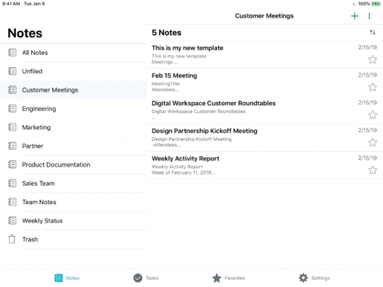Toggle star on Digital Workspace Customer Roundtables

point(373,115)
